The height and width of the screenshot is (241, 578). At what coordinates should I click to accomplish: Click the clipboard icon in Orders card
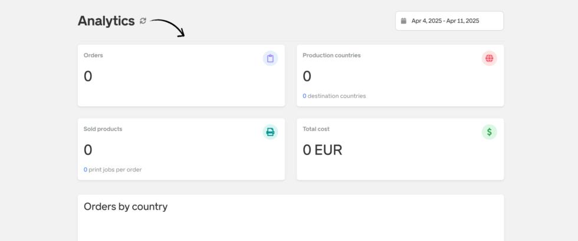(270, 58)
